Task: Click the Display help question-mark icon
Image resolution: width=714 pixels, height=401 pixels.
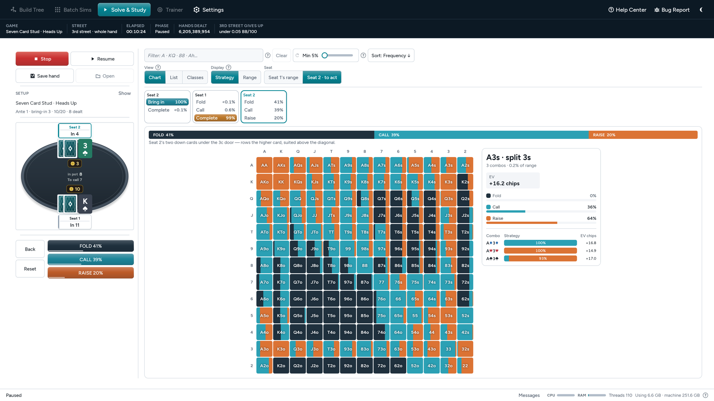Action: coord(229,68)
